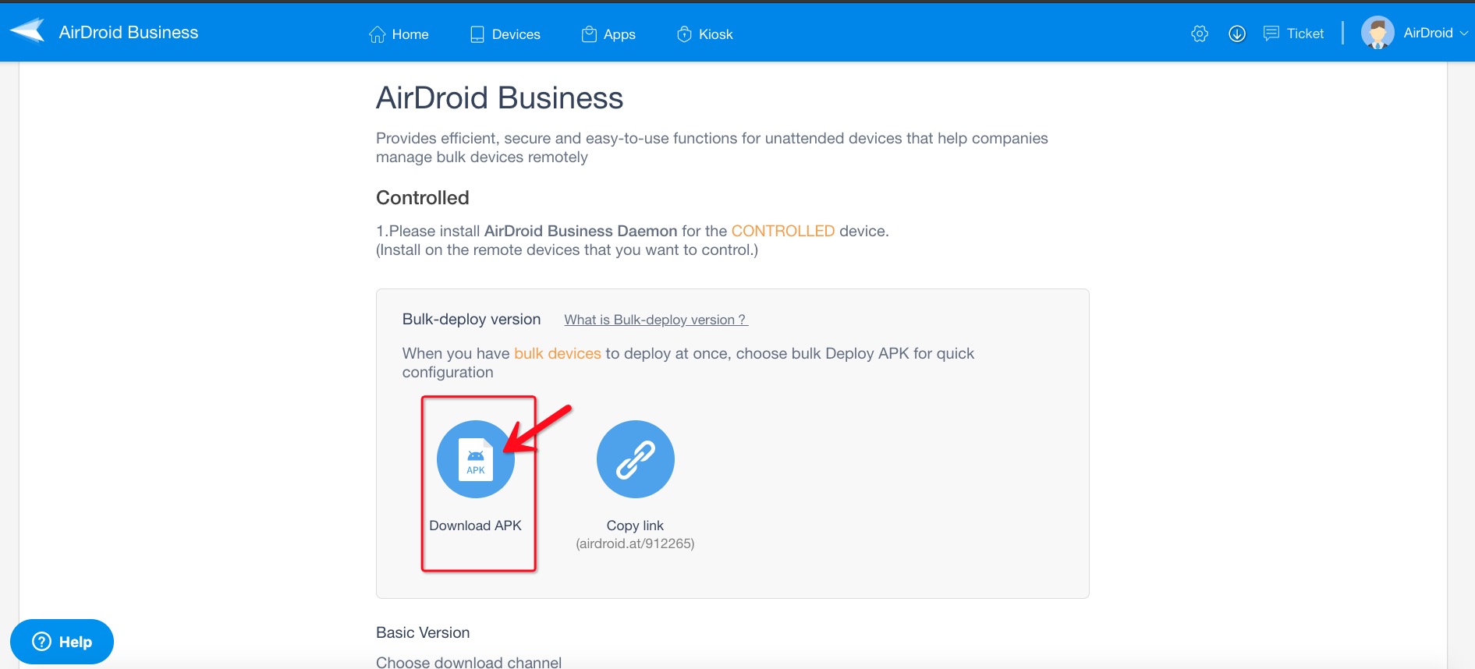The width and height of the screenshot is (1475, 669).
Task: Open the AirDroid account name menu
Action: (x=1428, y=33)
